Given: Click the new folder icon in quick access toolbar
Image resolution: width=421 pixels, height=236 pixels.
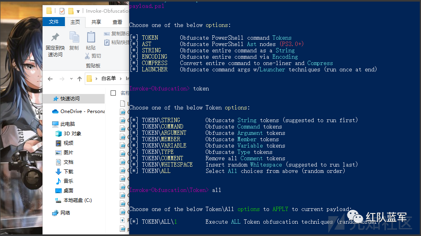Looking at the screenshot, I should (71, 11).
